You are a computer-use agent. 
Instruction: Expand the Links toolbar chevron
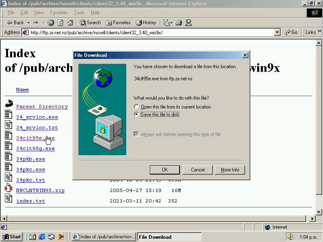[x=320, y=31]
